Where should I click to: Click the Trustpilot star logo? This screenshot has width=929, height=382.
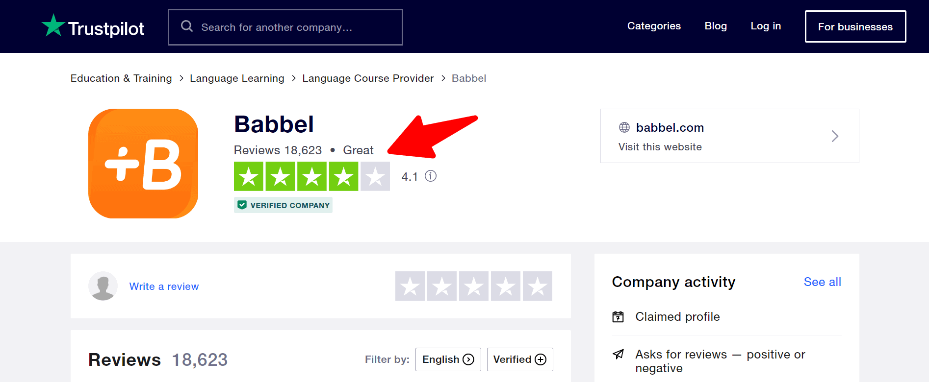[x=53, y=25]
